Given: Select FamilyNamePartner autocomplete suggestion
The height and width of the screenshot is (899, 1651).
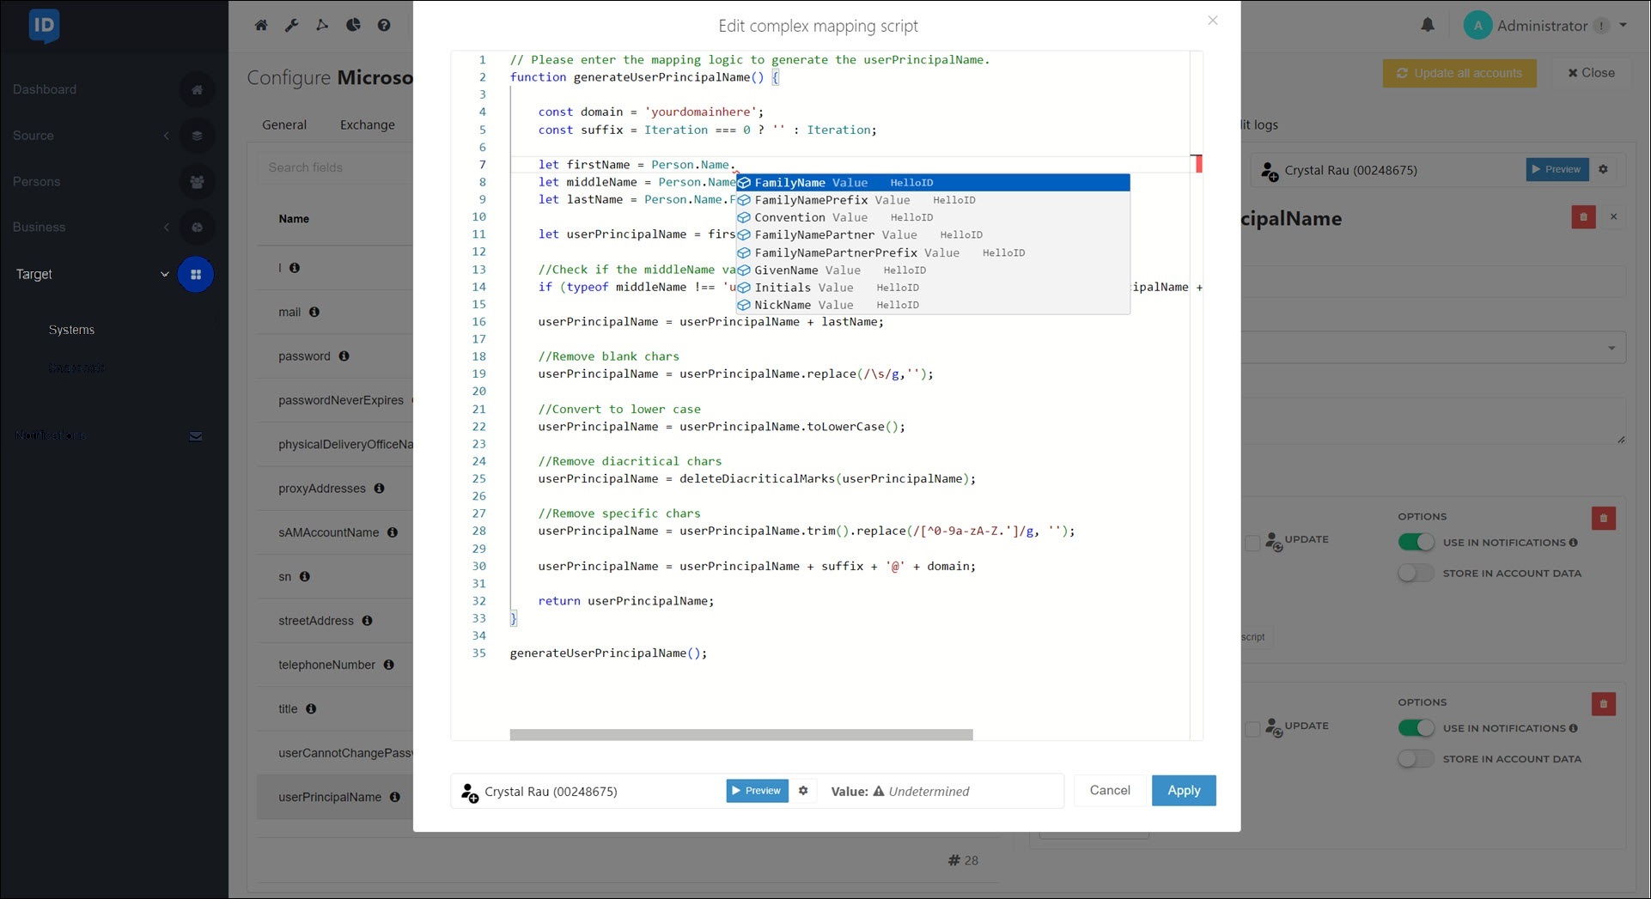Looking at the screenshot, I should pos(933,235).
